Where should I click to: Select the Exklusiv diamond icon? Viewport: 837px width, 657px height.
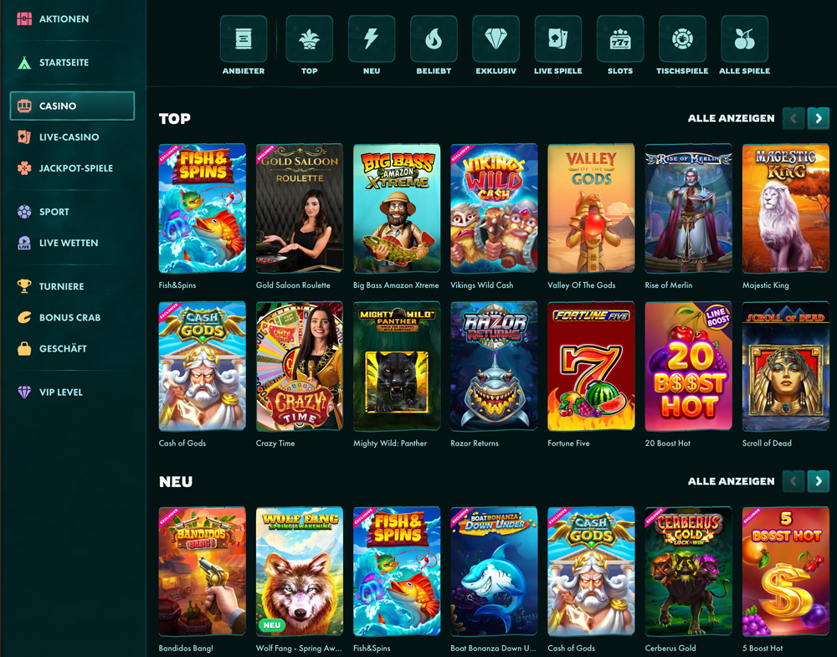coord(496,39)
